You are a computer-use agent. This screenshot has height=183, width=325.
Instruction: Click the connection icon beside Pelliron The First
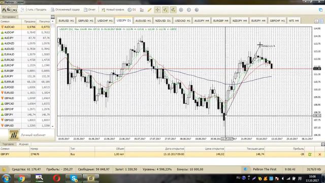[245, 169]
